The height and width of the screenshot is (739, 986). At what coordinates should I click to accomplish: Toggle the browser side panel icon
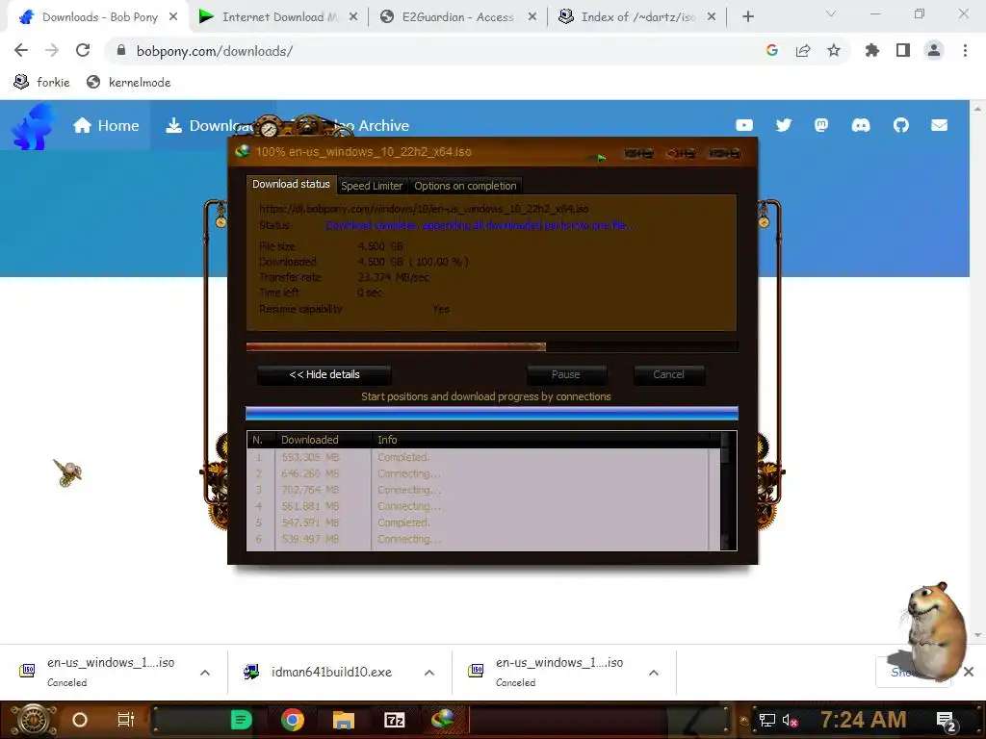click(x=902, y=50)
